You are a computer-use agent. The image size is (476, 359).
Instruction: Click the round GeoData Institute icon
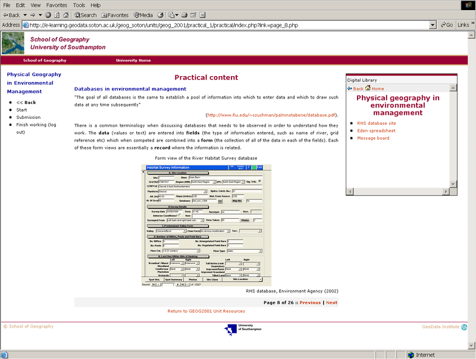click(464, 327)
